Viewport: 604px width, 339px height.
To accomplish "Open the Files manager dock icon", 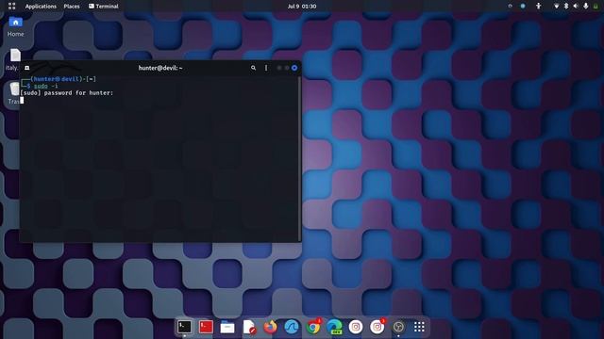I will pyautogui.click(x=227, y=327).
